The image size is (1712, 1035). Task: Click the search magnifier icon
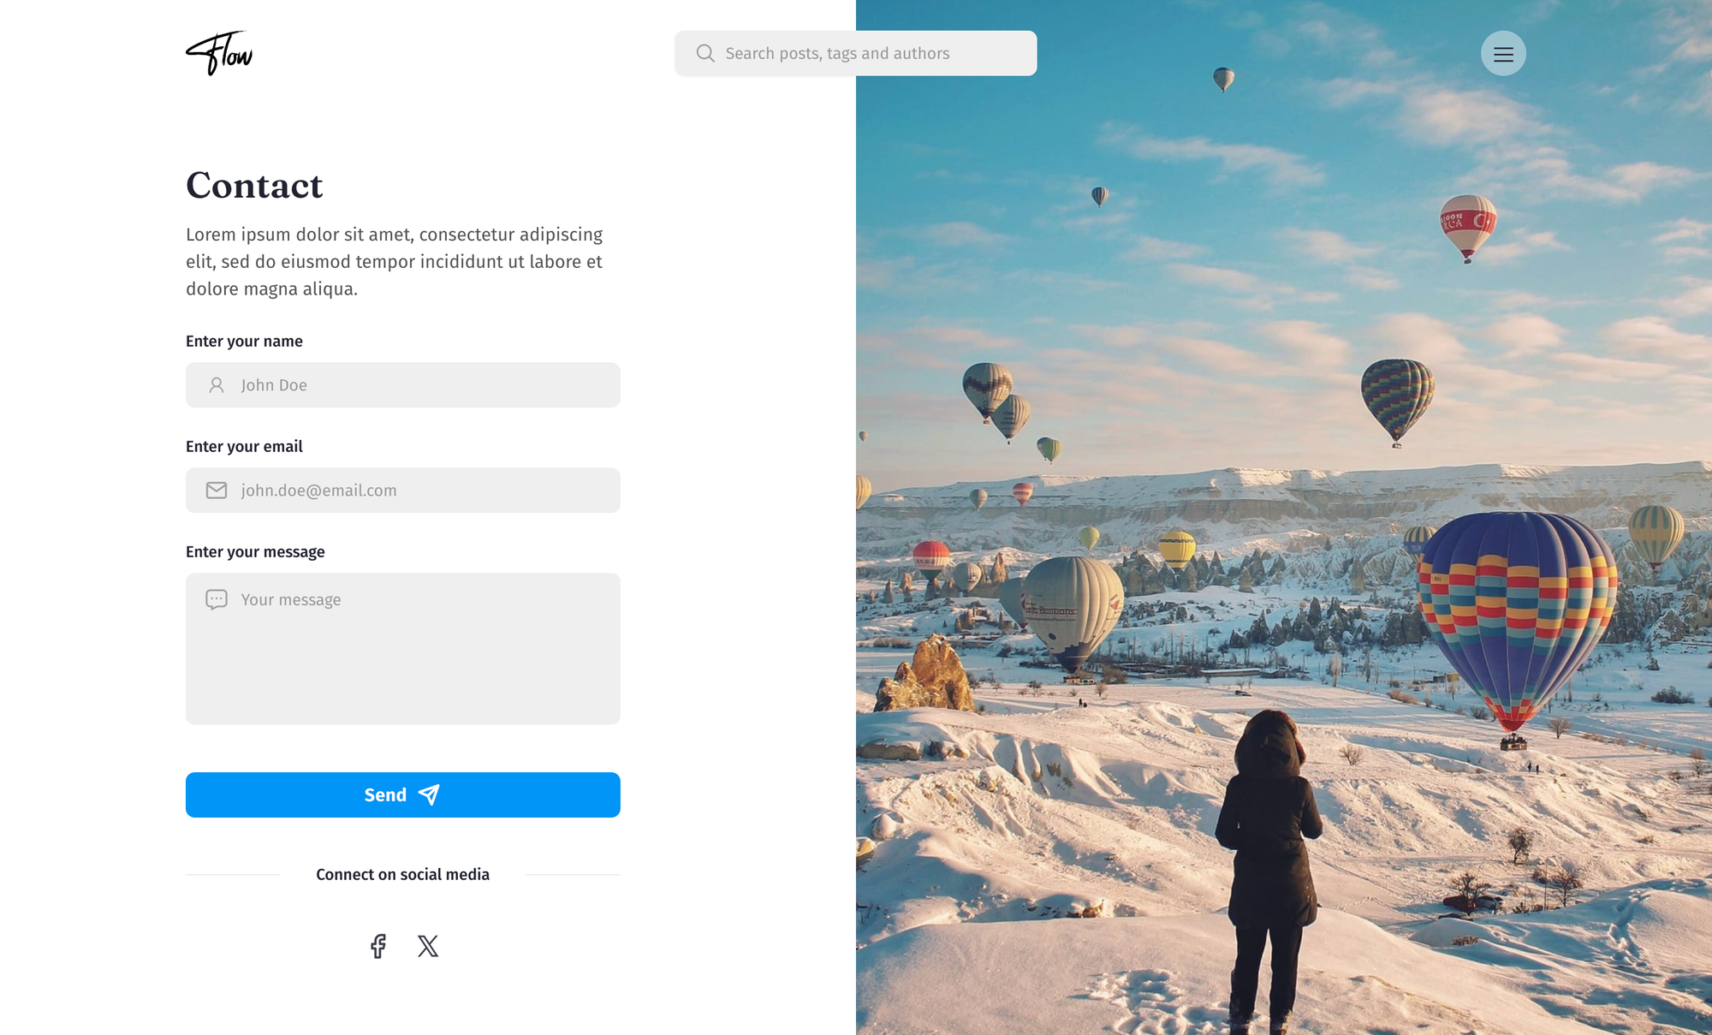705,53
